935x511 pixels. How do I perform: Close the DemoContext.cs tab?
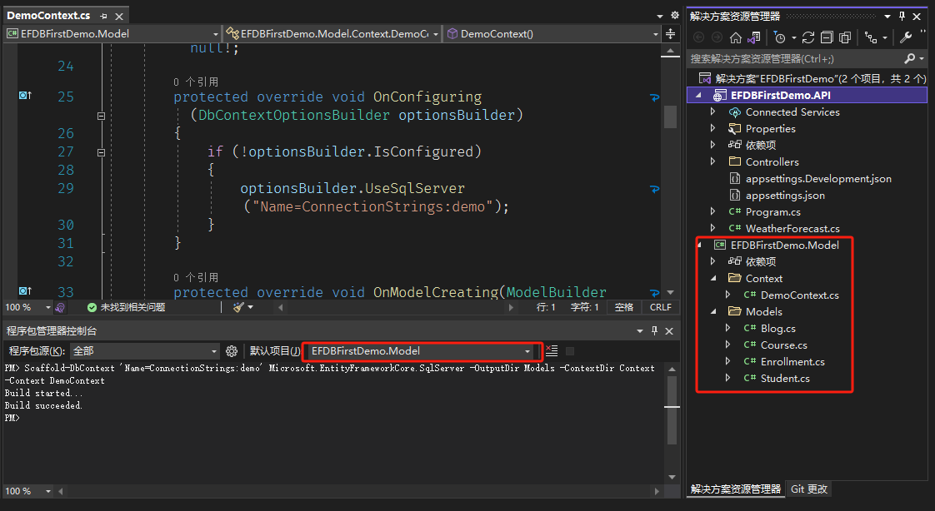coord(119,16)
